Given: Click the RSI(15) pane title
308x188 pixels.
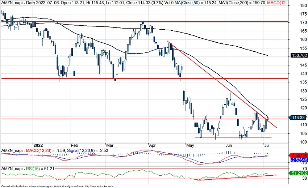Looking at the screenshot, I should pyautogui.click(x=32, y=168).
